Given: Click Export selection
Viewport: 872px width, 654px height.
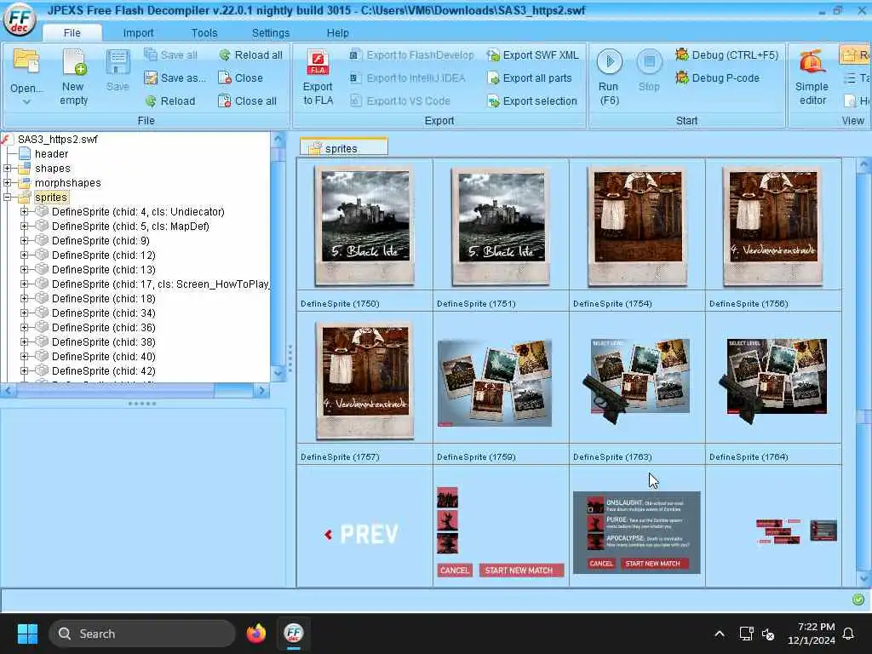Looking at the screenshot, I should click(531, 100).
